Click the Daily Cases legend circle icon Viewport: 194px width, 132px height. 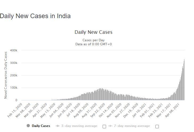[28, 126]
